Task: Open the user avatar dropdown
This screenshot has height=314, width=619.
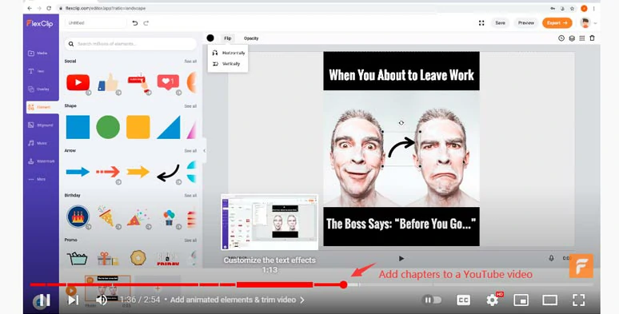Action: tap(588, 23)
